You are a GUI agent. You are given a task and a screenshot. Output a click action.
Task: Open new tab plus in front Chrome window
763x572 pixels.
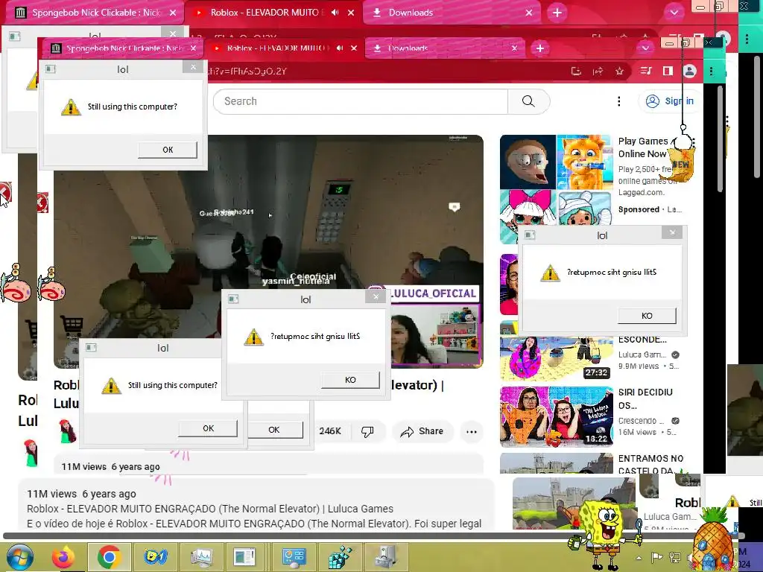point(539,48)
